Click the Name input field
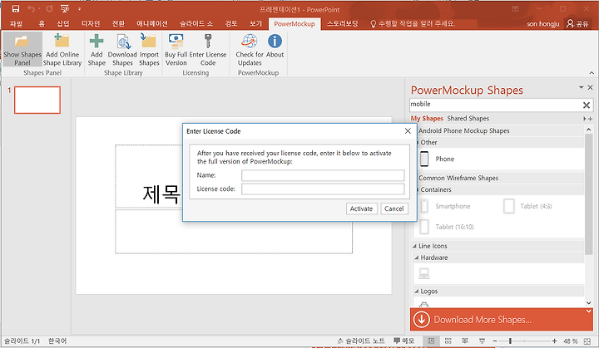The width and height of the screenshot is (599, 348). coord(323,175)
